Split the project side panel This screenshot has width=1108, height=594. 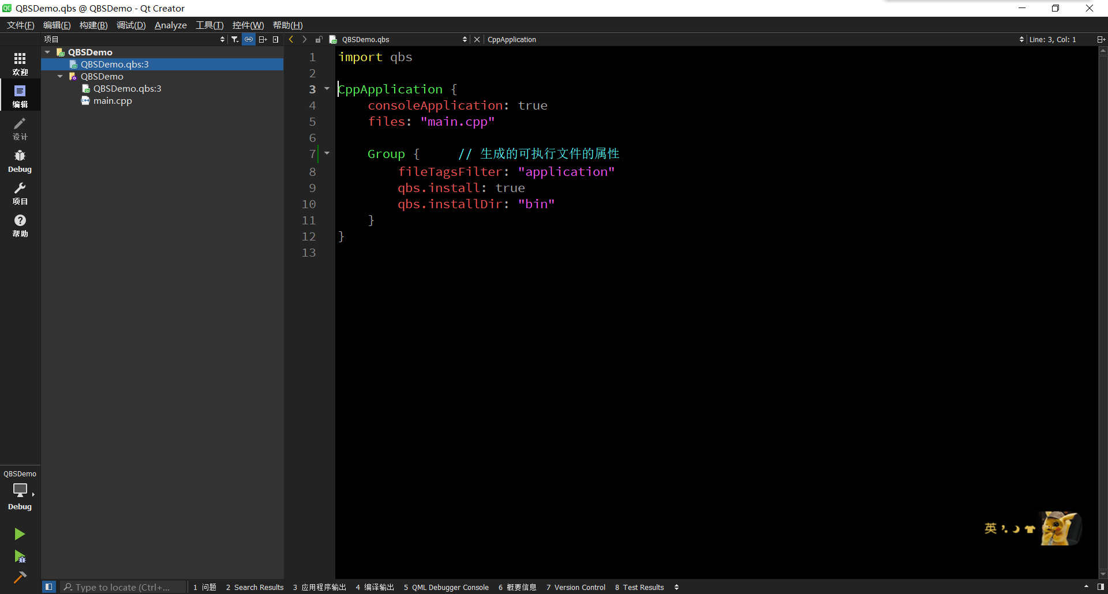pos(263,39)
